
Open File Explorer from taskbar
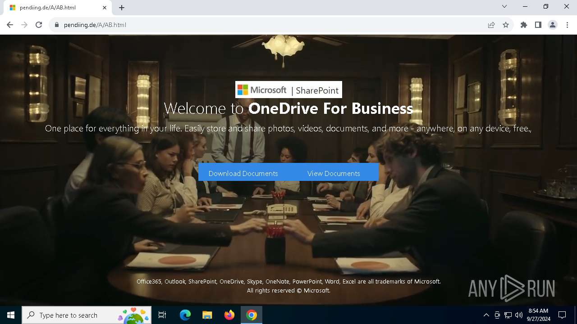click(x=207, y=315)
